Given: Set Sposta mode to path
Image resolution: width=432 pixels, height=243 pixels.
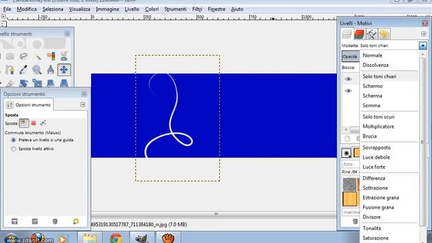Looking at the screenshot, I should [x=43, y=123].
